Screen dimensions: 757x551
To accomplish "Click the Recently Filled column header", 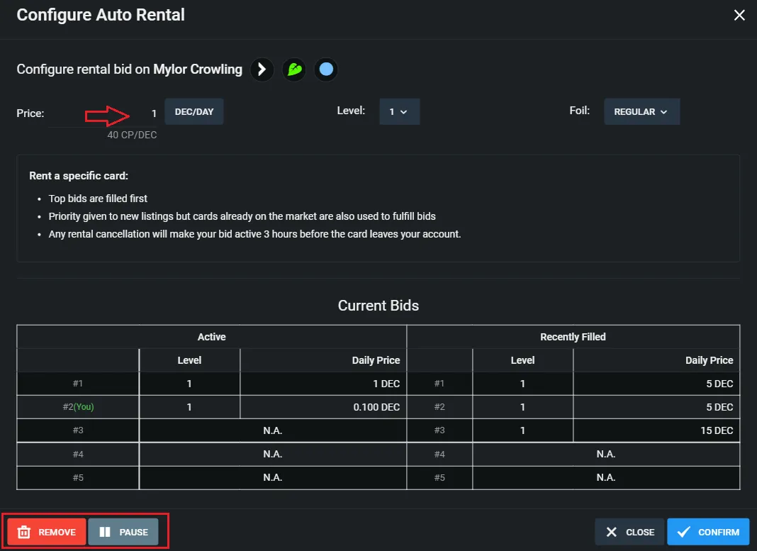I will 573,337.
